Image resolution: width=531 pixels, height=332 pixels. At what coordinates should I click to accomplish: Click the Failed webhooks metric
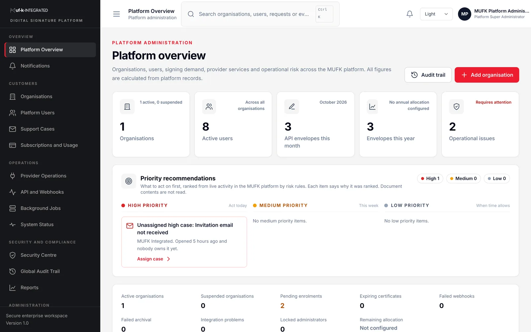[x=457, y=301]
